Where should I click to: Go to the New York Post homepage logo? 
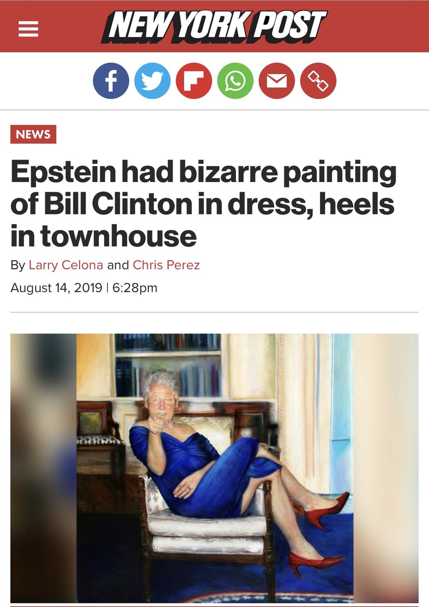click(x=214, y=26)
